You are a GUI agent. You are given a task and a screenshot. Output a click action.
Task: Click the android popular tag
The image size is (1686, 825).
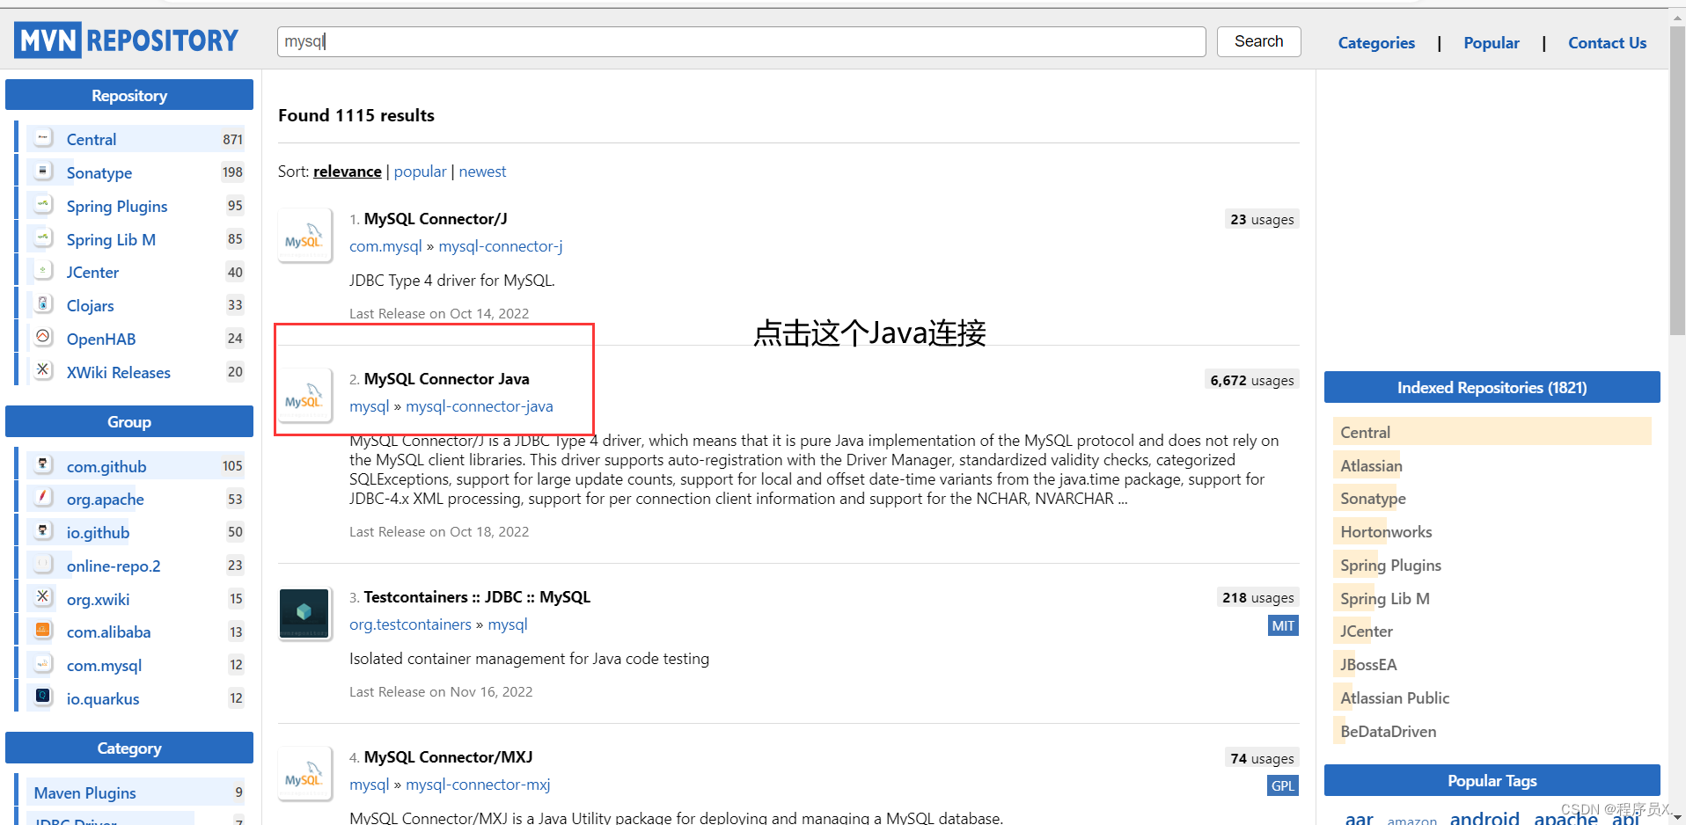point(1484,818)
